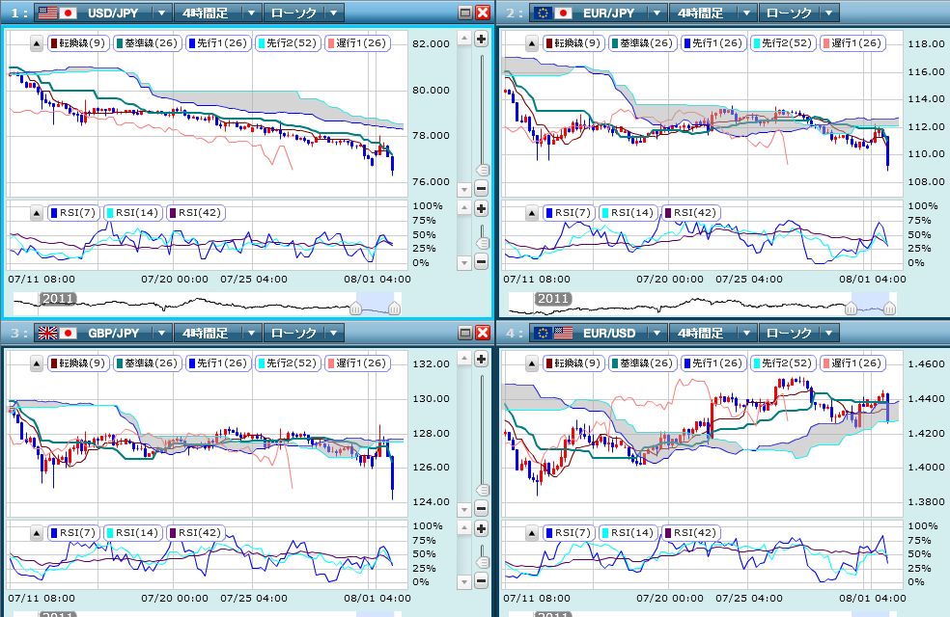This screenshot has width=950, height=617.
Task: Open EUR/USD pair selector dropdown
Action: click(x=657, y=333)
